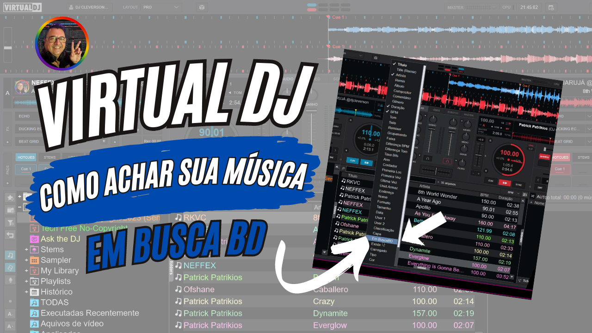Open the 3D box icon beside layout
592x333 pixels.
pos(201,7)
